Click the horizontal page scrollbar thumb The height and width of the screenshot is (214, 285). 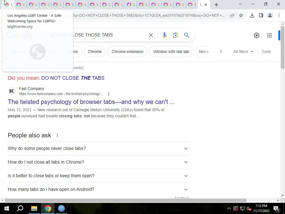[126, 201]
